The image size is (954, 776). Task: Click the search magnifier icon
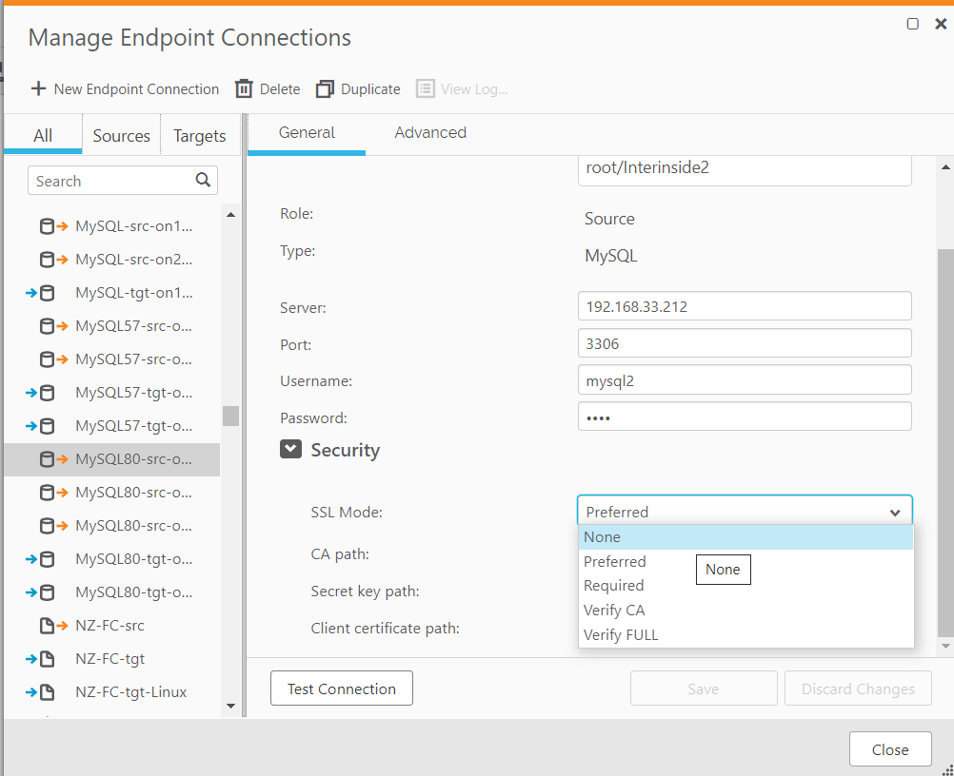203,180
